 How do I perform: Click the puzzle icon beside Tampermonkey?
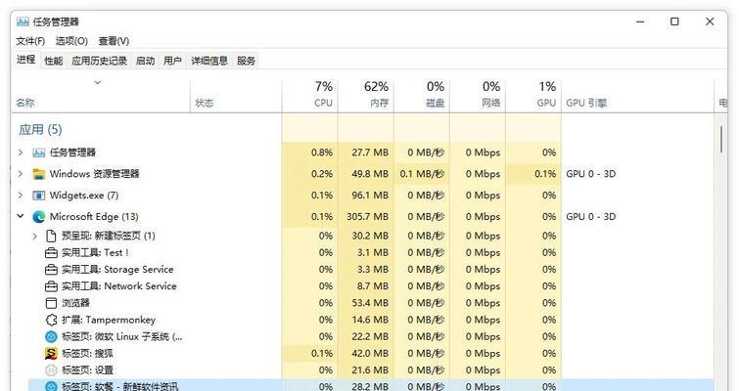51,320
